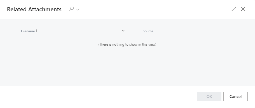This screenshot has width=255, height=108.
Task: Click header space between Filename chevron and Source
Action: (x=133, y=31)
